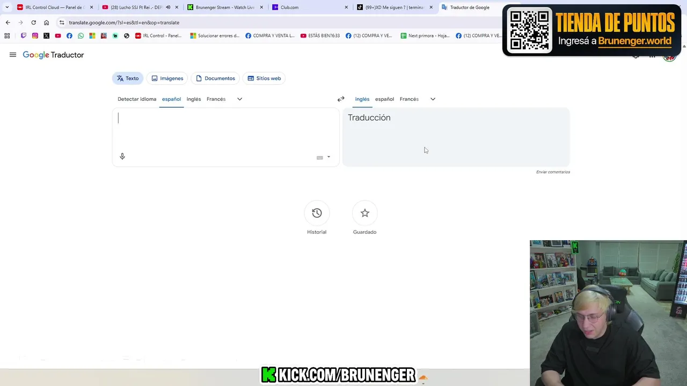Screen dimensions: 687x386
Task: Select español as the source language
Action: coord(171,99)
